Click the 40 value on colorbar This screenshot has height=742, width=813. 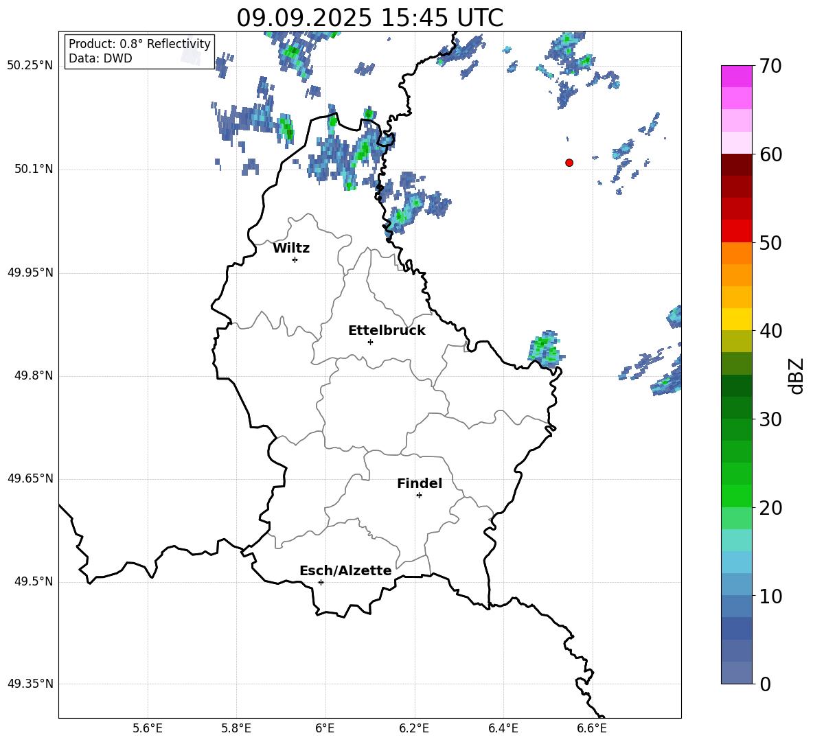[770, 331]
